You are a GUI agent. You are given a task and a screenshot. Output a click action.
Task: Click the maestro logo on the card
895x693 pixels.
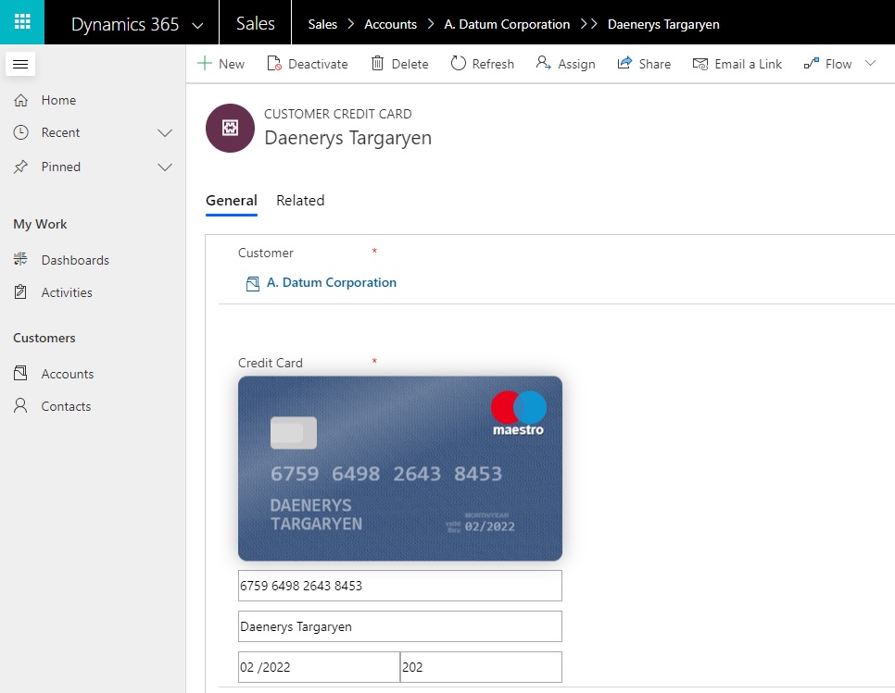tap(518, 414)
